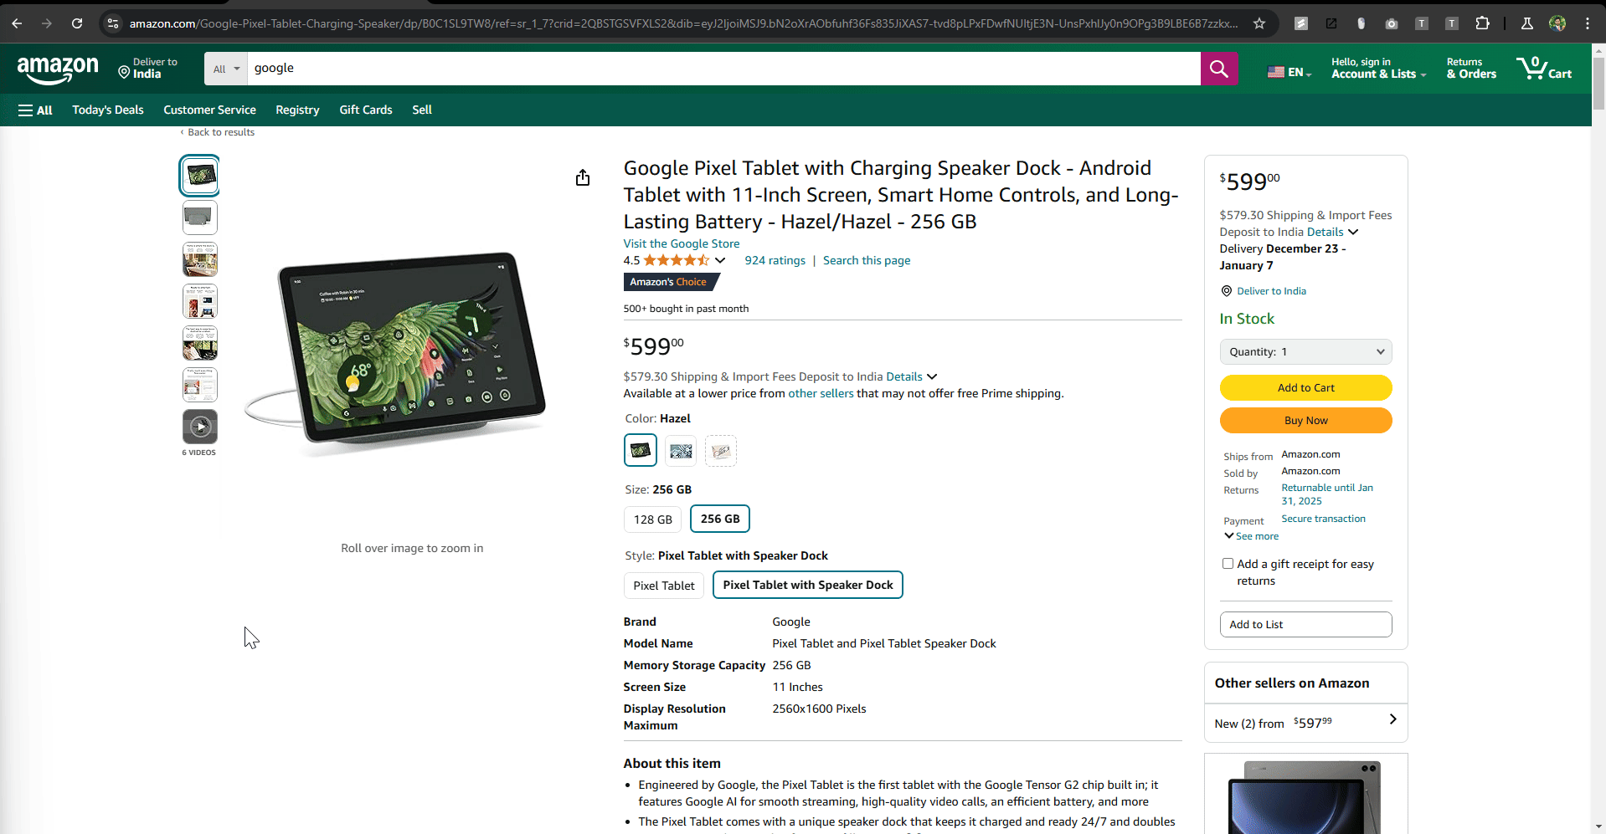
Task: Open the Quantity dropdown
Action: 1305,352
